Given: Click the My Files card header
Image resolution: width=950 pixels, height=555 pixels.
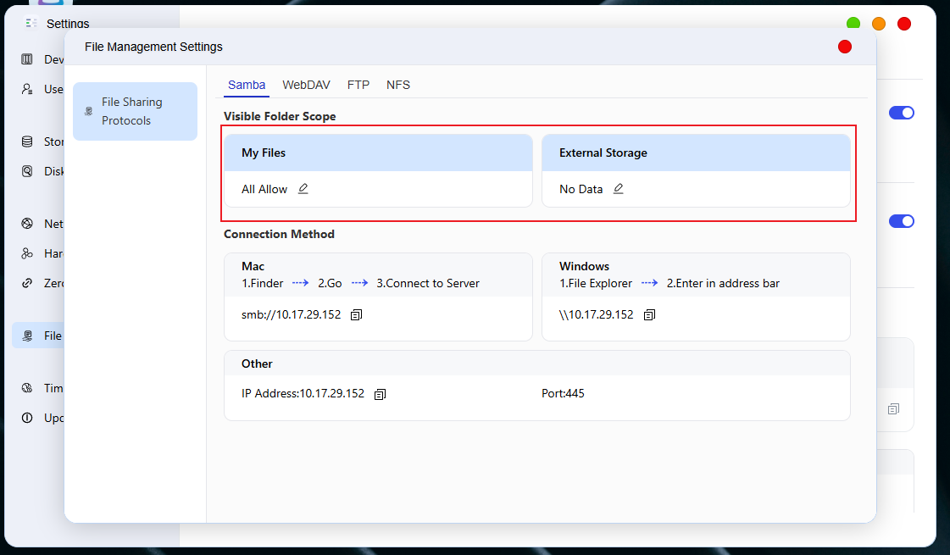Looking at the screenshot, I should [378, 153].
